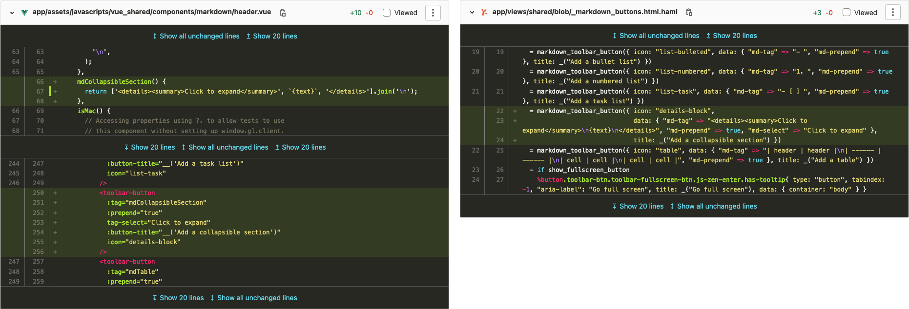Copy _markdown_buttons.html.haml file path
Viewport: 909px width, 309px height.
point(689,12)
